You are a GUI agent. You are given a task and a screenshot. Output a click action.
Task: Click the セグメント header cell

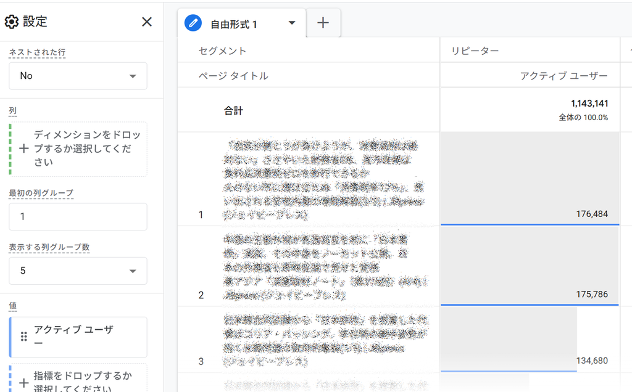222,51
